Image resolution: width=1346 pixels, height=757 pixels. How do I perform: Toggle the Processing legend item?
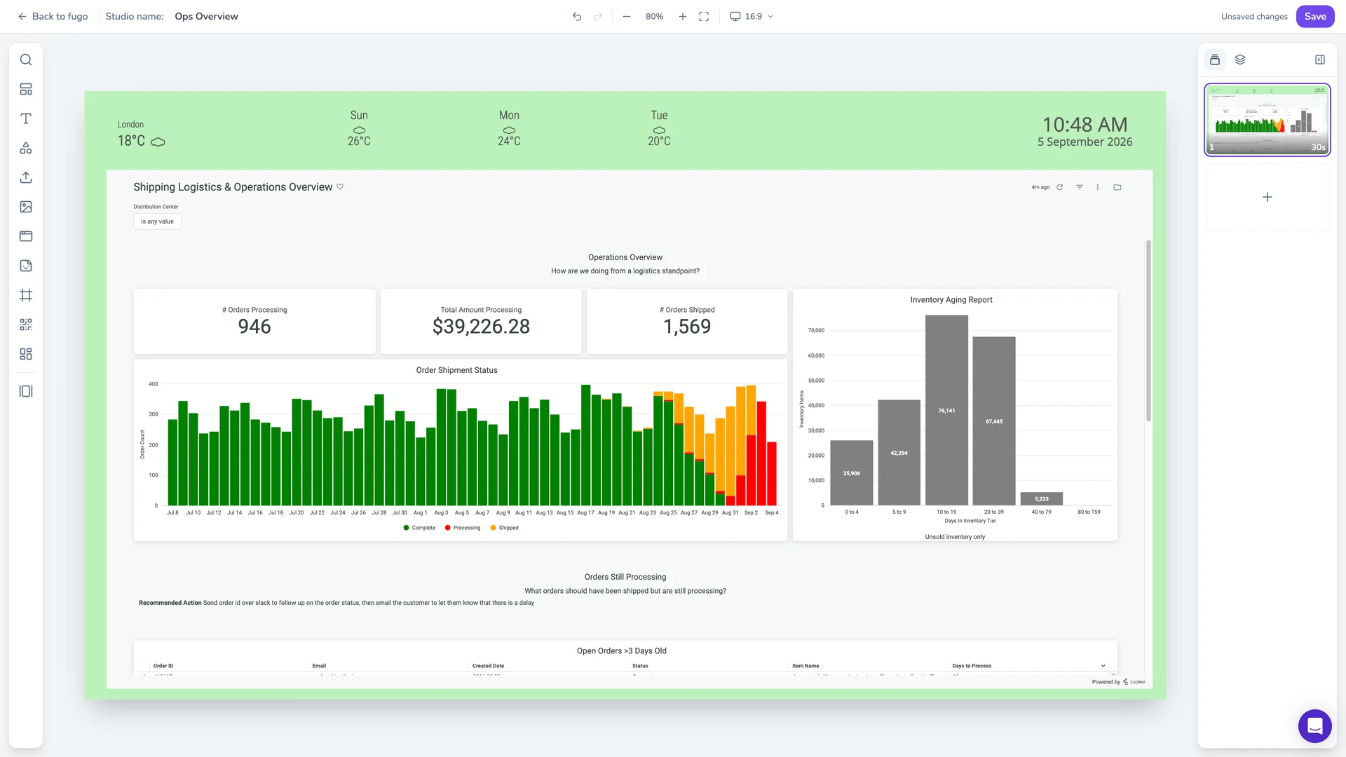click(x=463, y=528)
